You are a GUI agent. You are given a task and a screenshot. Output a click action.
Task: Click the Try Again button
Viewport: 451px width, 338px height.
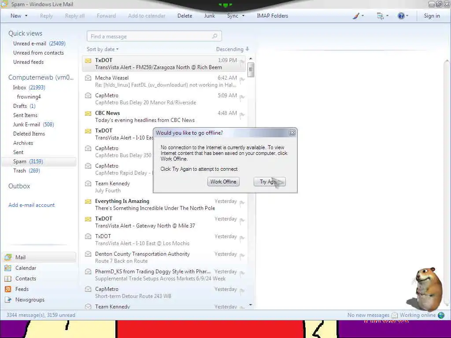270,182
